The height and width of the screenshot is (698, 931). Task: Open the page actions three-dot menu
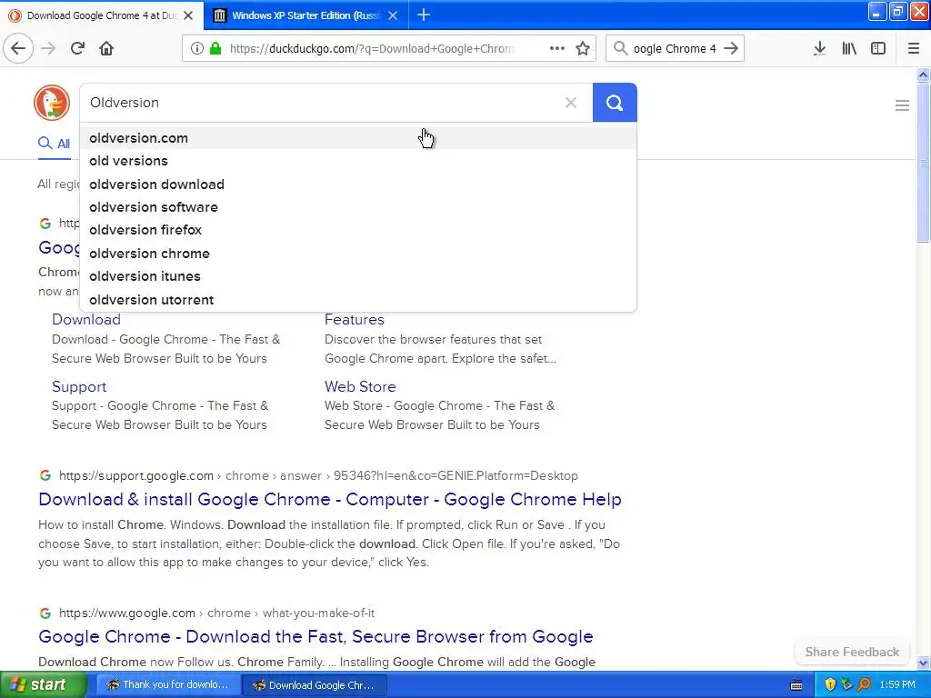[x=557, y=48]
